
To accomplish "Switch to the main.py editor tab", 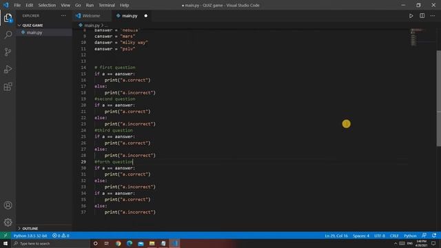I will (130, 16).
